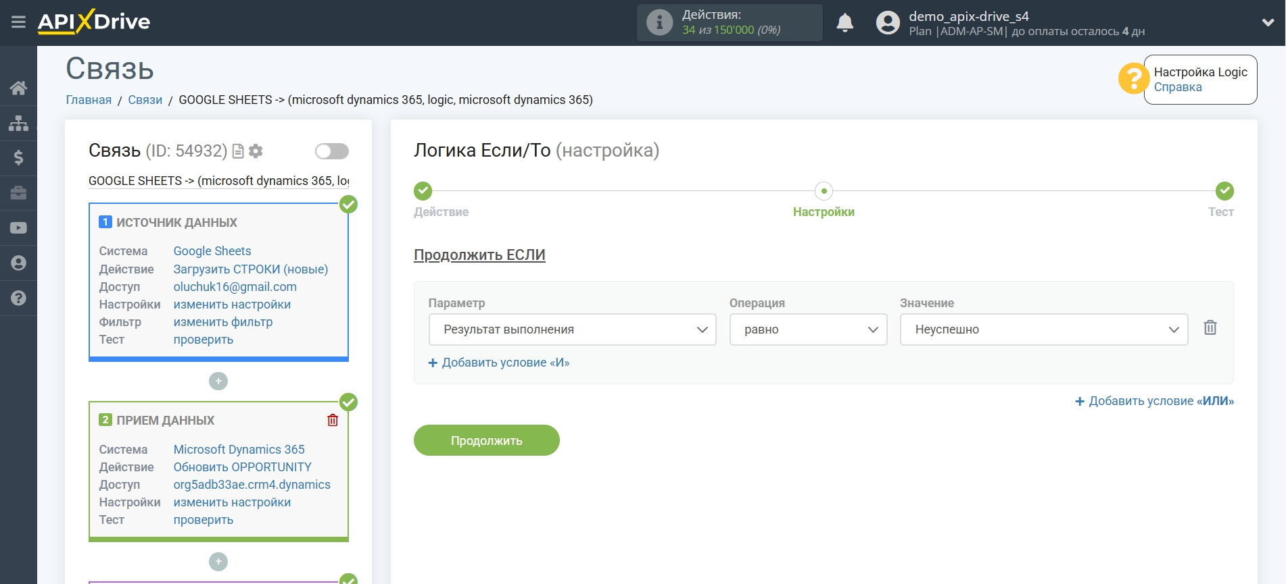Open the Справка link

pyautogui.click(x=1177, y=87)
